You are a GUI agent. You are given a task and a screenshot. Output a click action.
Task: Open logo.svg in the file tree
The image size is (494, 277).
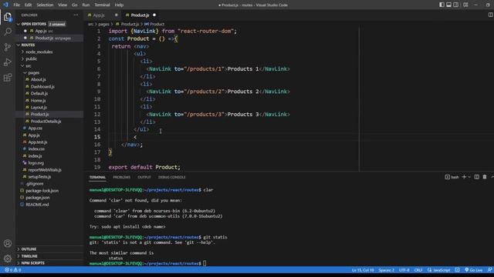(x=36, y=162)
